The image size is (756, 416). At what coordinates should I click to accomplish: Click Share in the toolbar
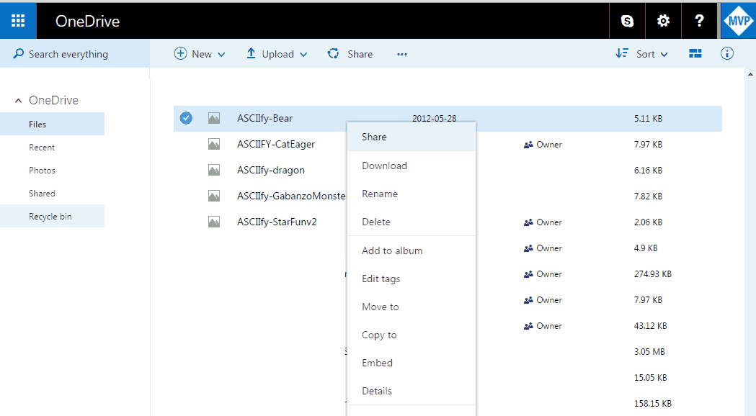click(x=350, y=53)
